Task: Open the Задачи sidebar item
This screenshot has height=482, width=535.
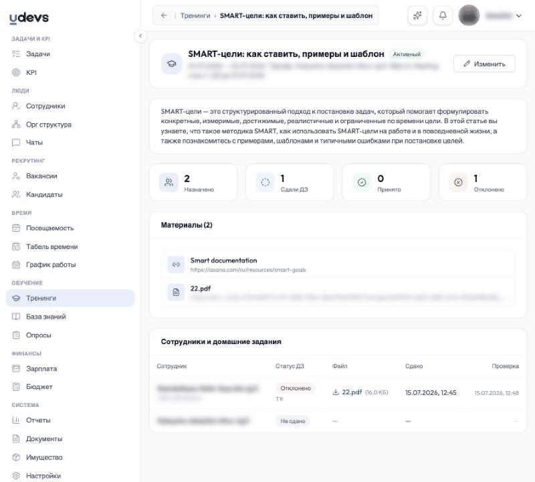Action: pos(70,54)
